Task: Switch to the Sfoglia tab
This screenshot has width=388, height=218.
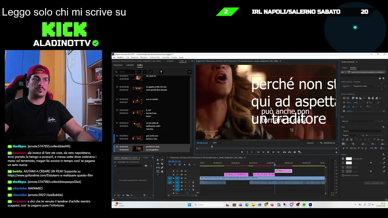Action: click(344, 68)
